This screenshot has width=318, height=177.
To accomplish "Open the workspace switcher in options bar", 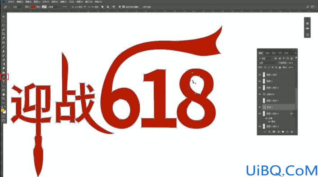I will click(x=313, y=7).
